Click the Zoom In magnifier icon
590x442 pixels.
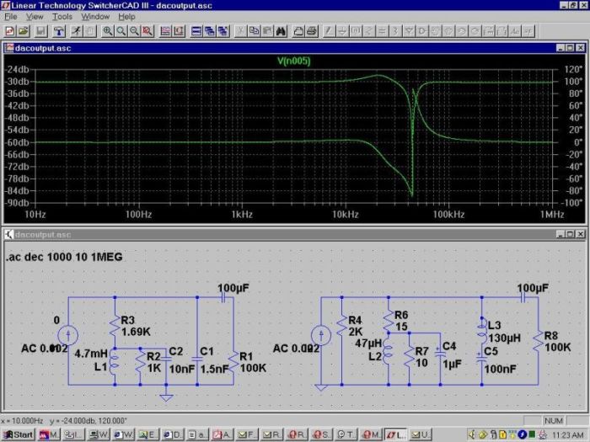click(108, 31)
